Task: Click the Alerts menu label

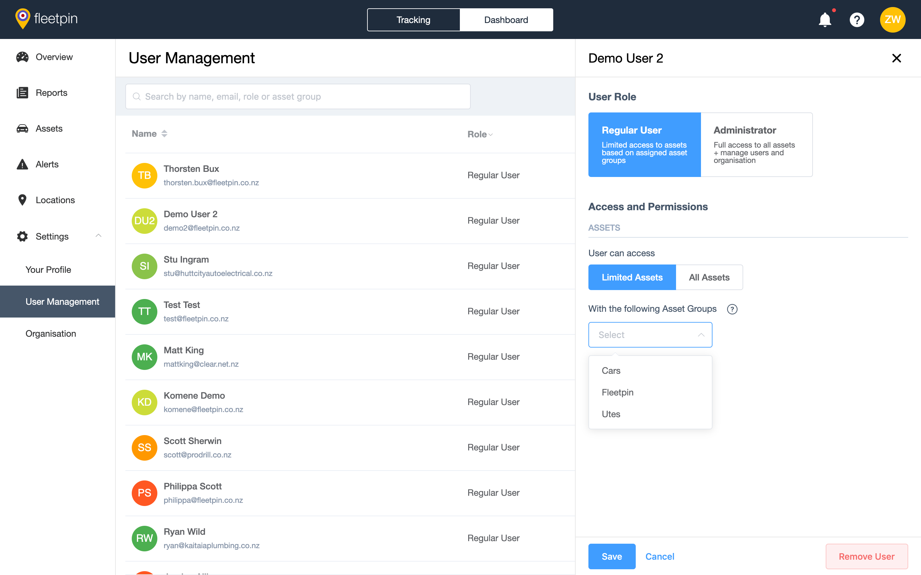Action: tap(47, 164)
